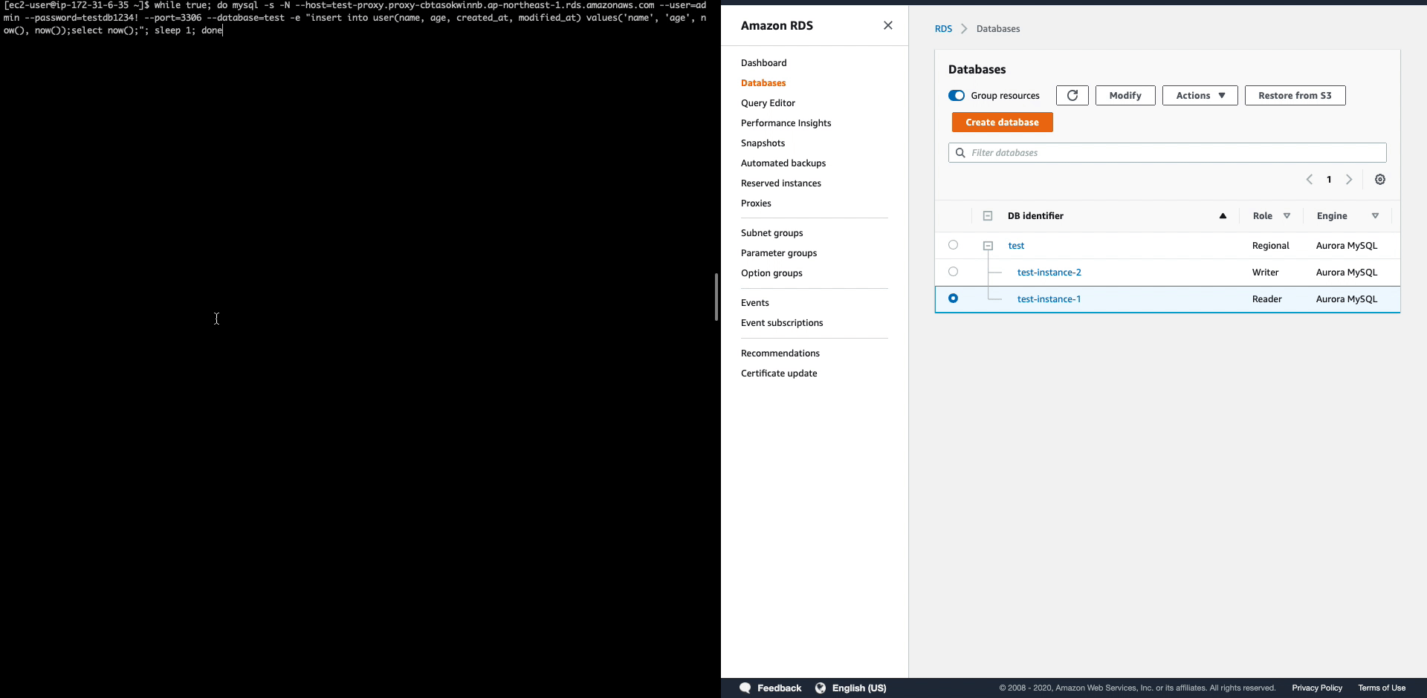Open Snapshots in sidebar
The image size is (1427, 698).
click(x=763, y=143)
